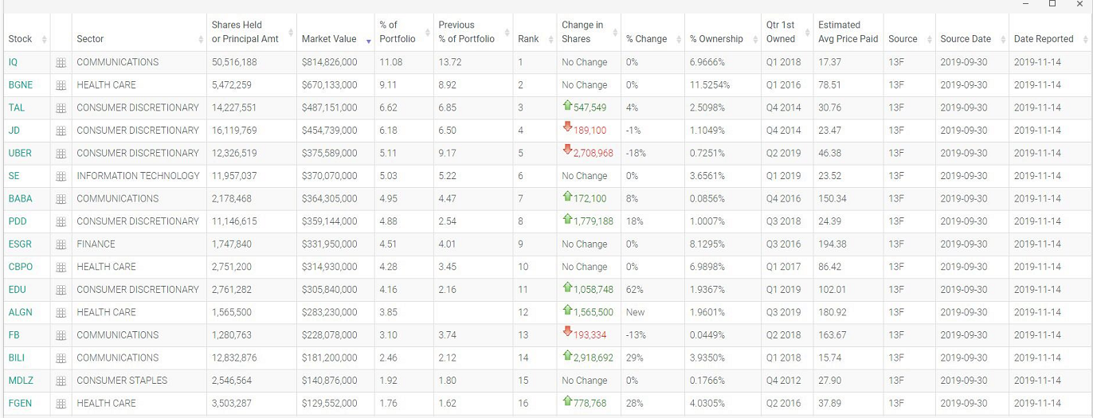Open the grid icon in the IQ row
Screen dimensions: 1093x418
click(61, 62)
